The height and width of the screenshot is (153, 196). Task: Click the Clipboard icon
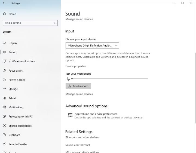4,135
